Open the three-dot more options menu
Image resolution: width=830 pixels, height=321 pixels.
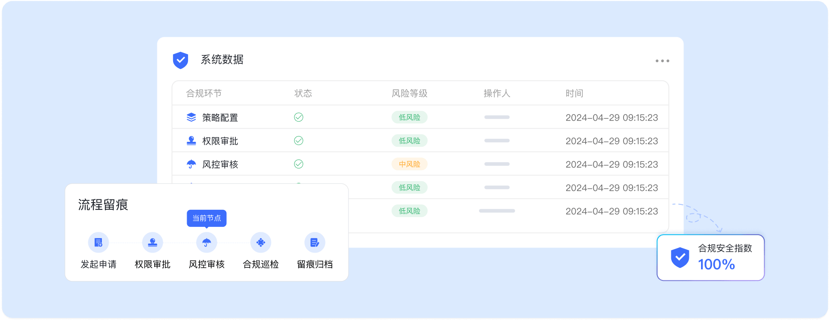pyautogui.click(x=662, y=61)
